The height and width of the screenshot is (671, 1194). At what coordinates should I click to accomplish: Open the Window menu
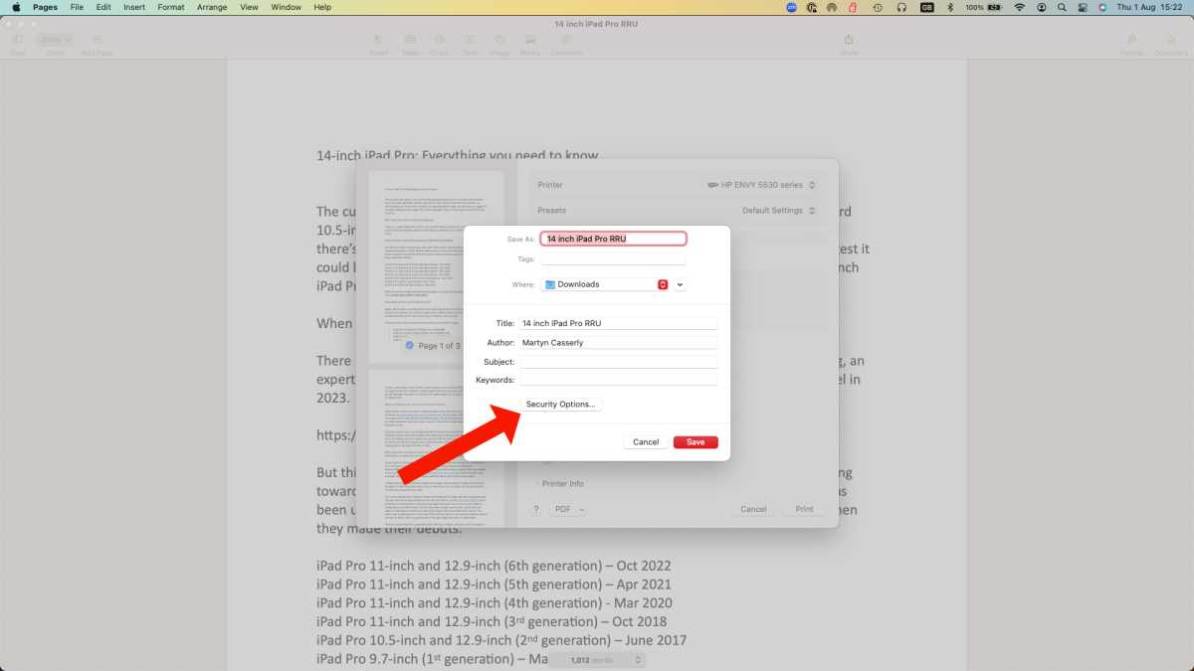(x=287, y=7)
